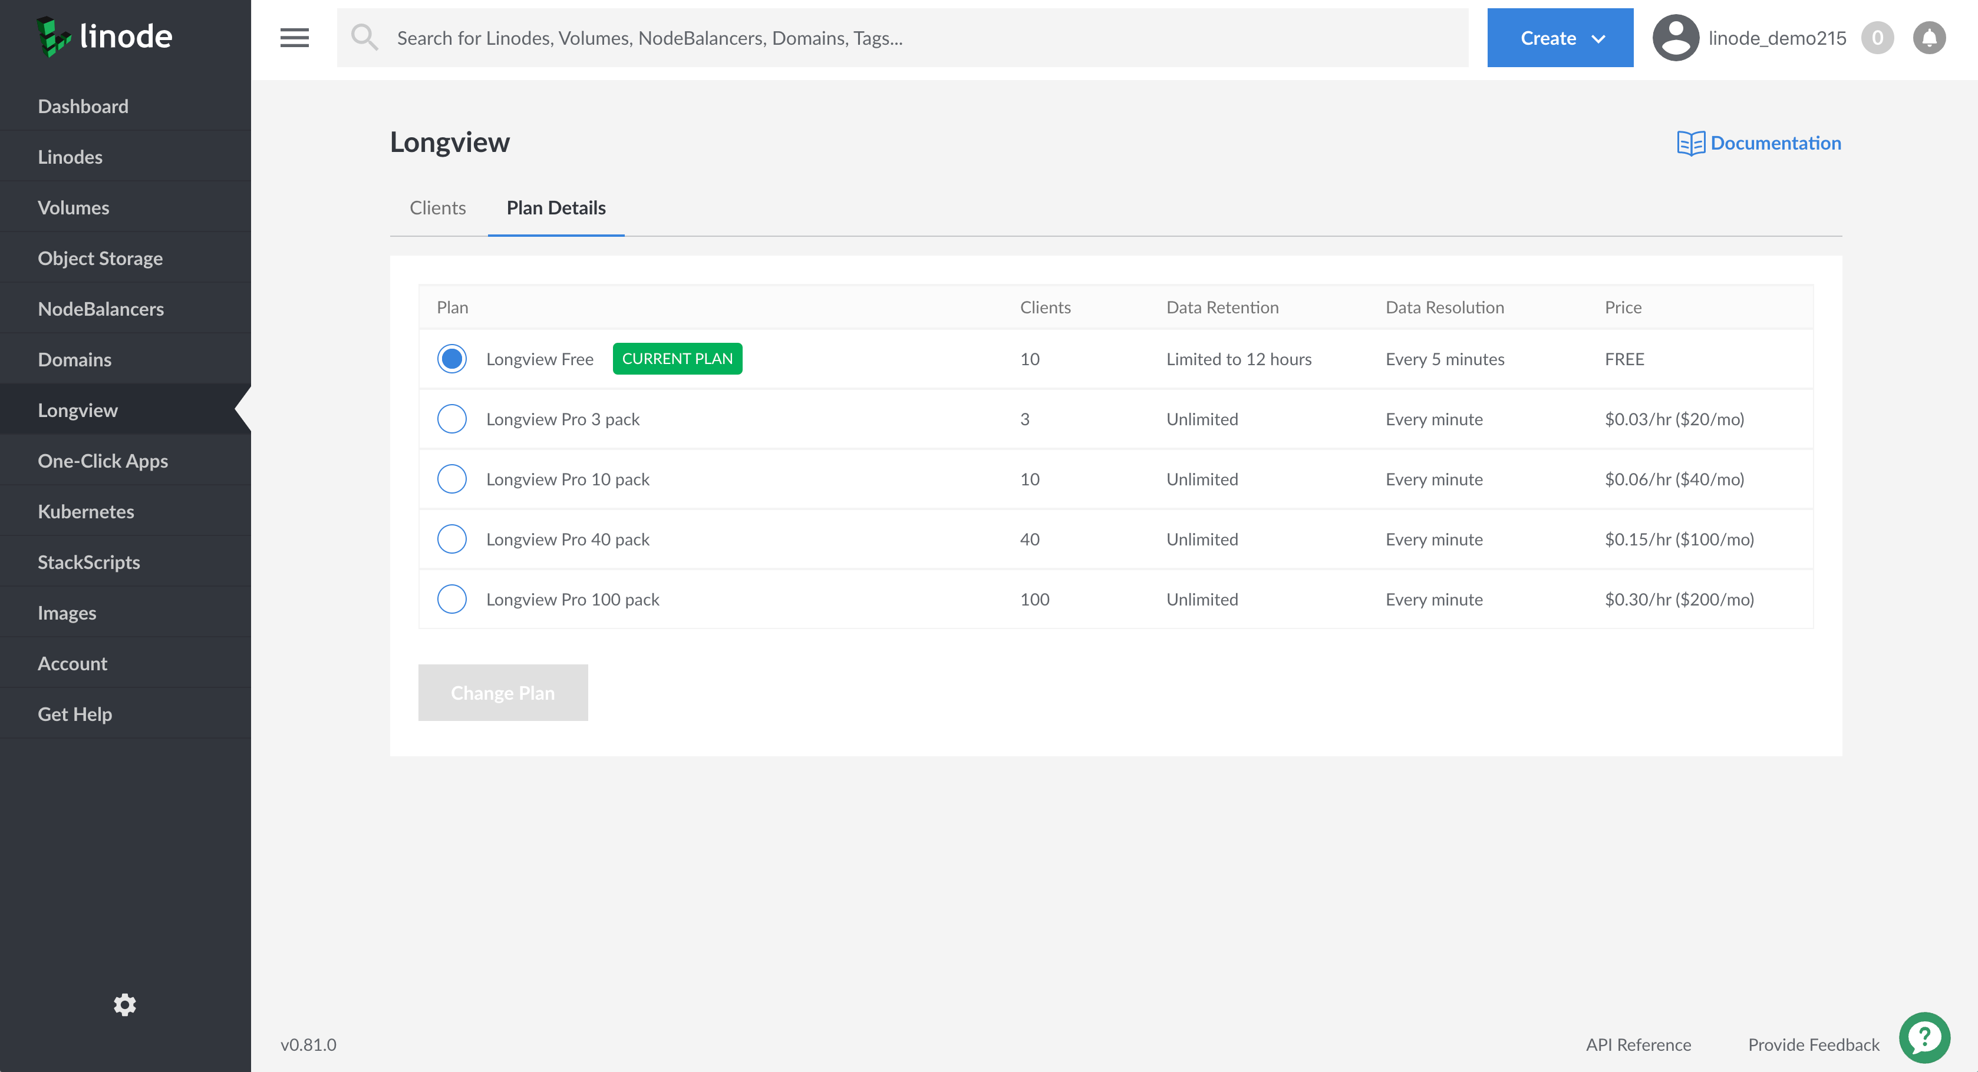Screen dimensions: 1978x1072
Task: View the Plan Details tab
Action: pyautogui.click(x=556, y=207)
